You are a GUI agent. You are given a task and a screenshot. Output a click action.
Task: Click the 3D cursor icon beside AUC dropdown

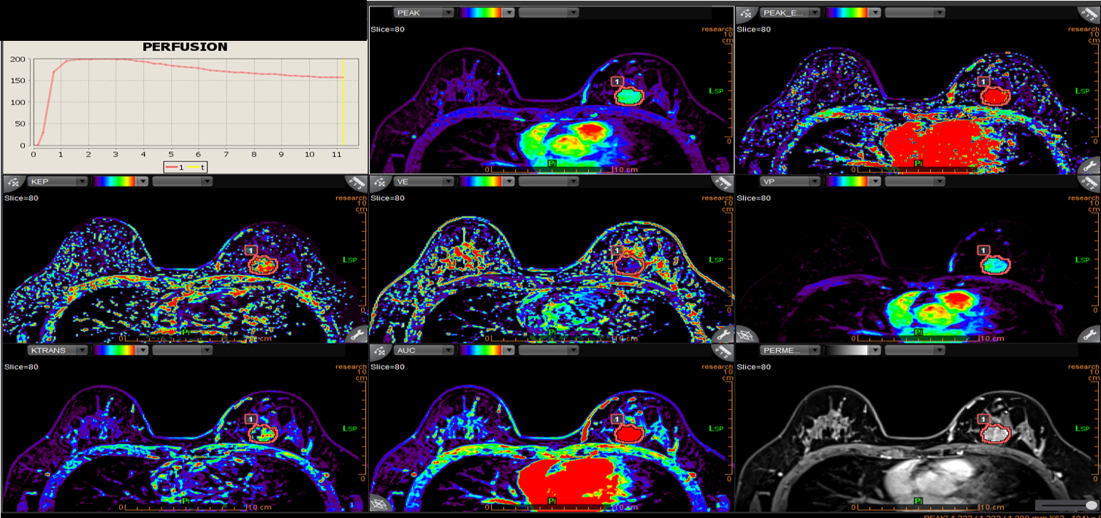(381, 351)
